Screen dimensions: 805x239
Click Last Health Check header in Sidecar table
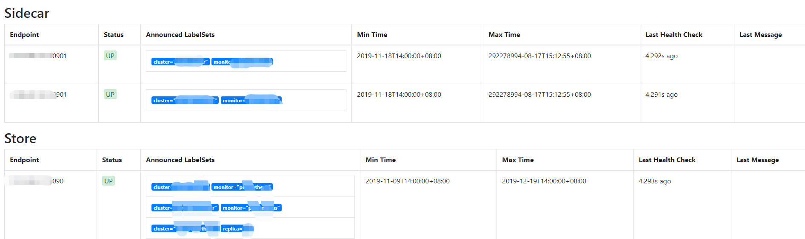pyautogui.click(x=674, y=35)
